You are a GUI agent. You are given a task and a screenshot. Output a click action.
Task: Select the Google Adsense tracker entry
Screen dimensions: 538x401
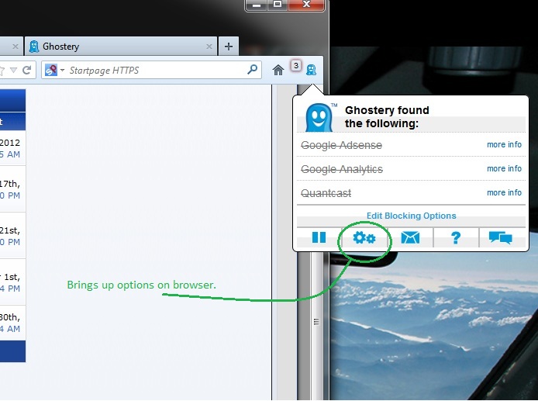341,145
